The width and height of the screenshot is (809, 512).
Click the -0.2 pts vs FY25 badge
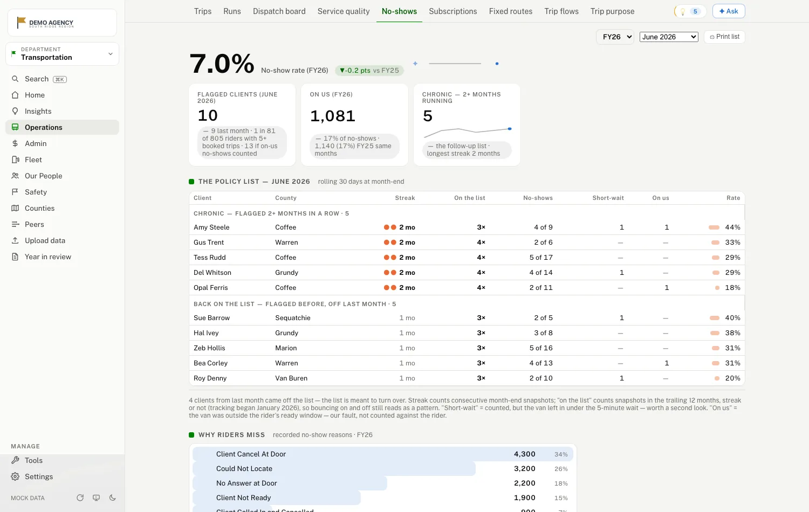369,71
